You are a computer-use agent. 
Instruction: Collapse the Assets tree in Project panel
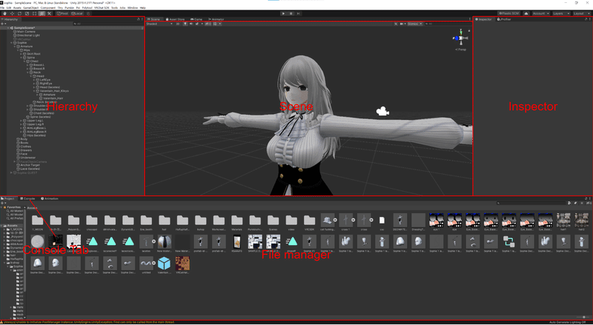(x=2, y=226)
